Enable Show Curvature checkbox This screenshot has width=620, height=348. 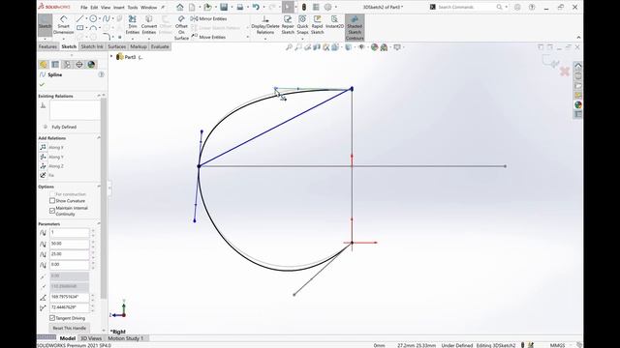pos(52,201)
